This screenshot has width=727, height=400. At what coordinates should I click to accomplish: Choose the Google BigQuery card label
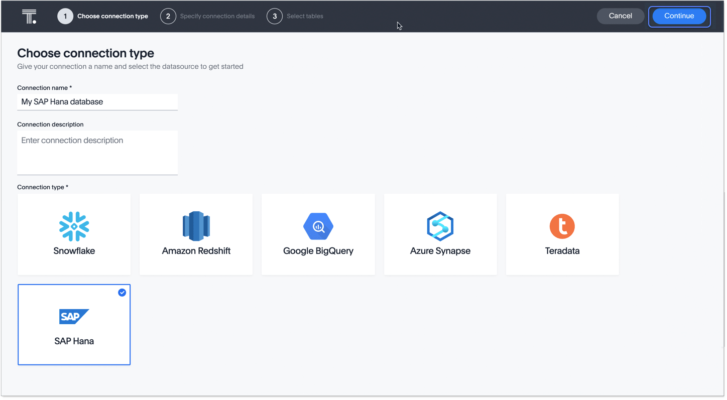pos(318,251)
